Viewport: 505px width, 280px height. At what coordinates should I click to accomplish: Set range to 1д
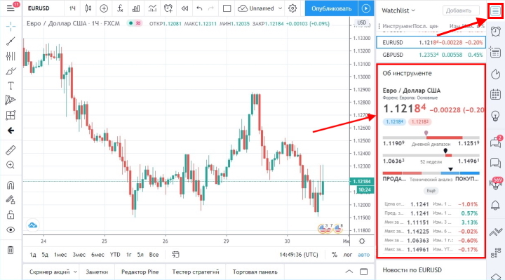[x=33, y=255]
